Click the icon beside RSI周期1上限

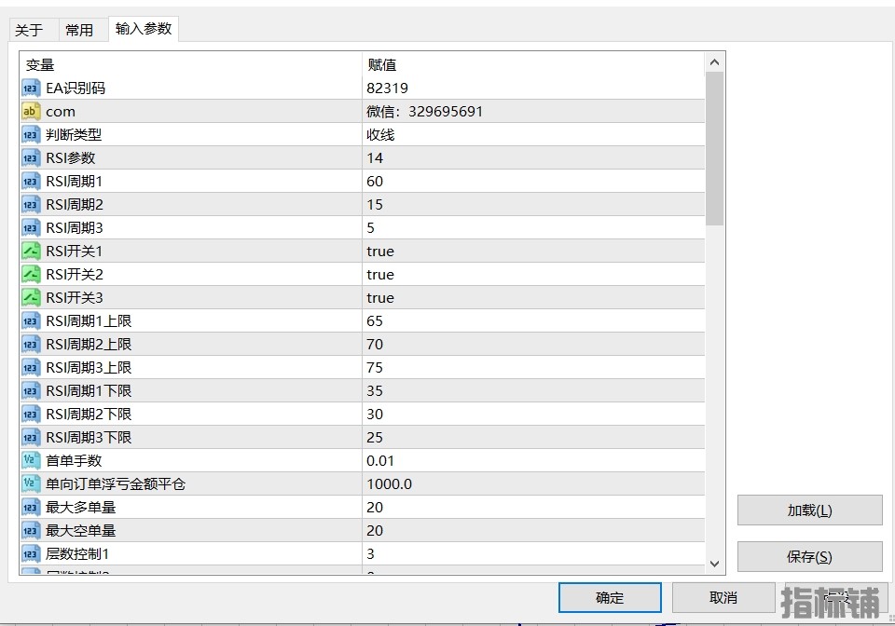coord(31,321)
